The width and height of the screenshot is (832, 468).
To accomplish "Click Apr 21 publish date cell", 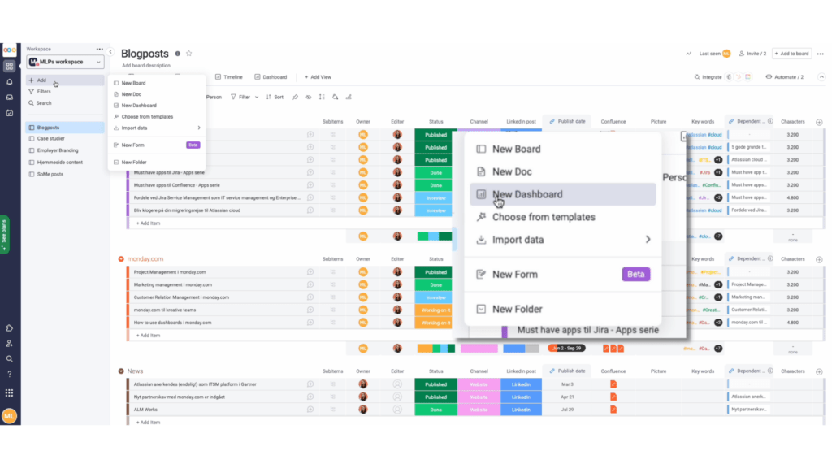I will coord(567,396).
